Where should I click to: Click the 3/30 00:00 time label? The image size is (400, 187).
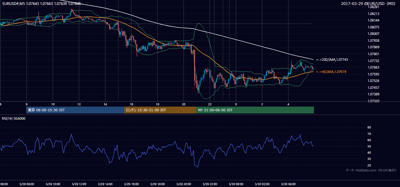click(x=236, y=184)
